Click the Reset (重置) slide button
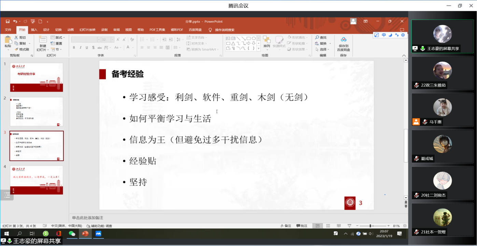 (x=57, y=43)
